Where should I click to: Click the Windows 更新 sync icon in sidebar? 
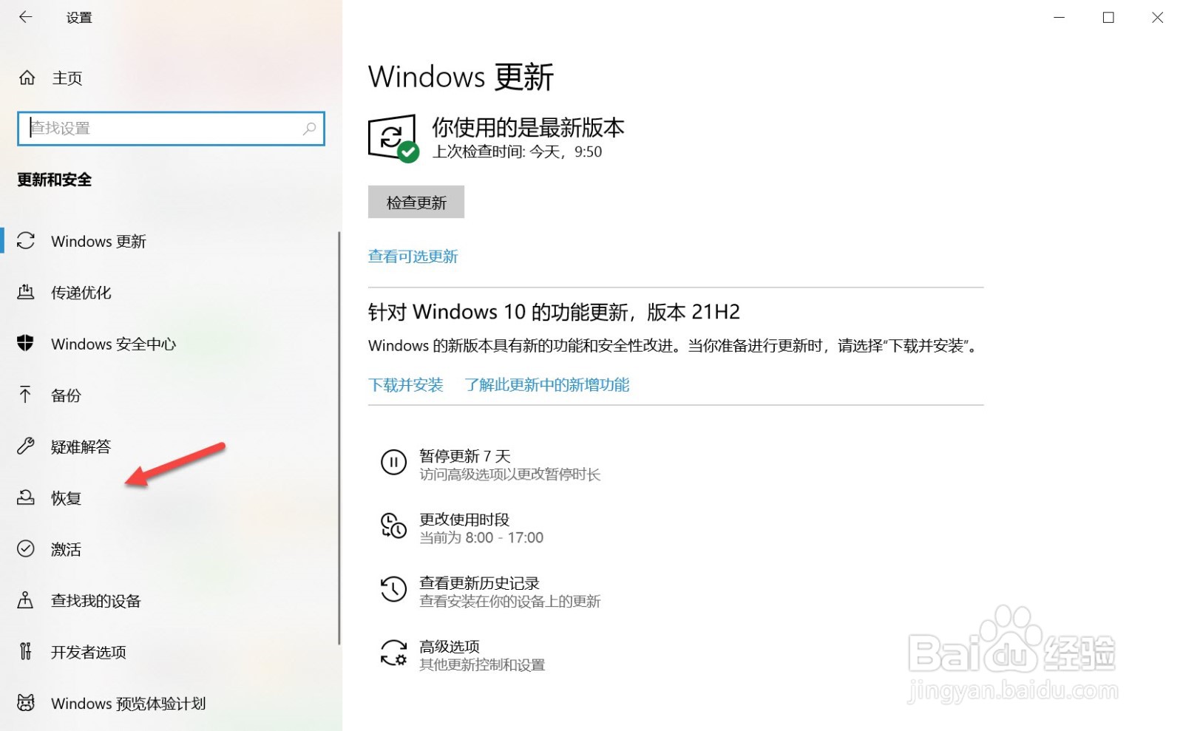pos(26,241)
